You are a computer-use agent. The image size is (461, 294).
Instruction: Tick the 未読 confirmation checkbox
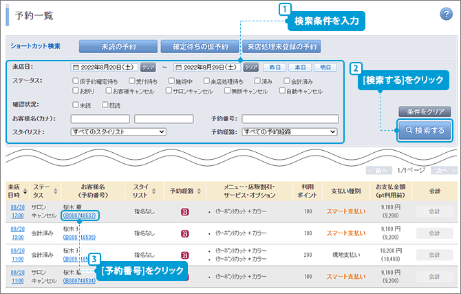(x=74, y=105)
